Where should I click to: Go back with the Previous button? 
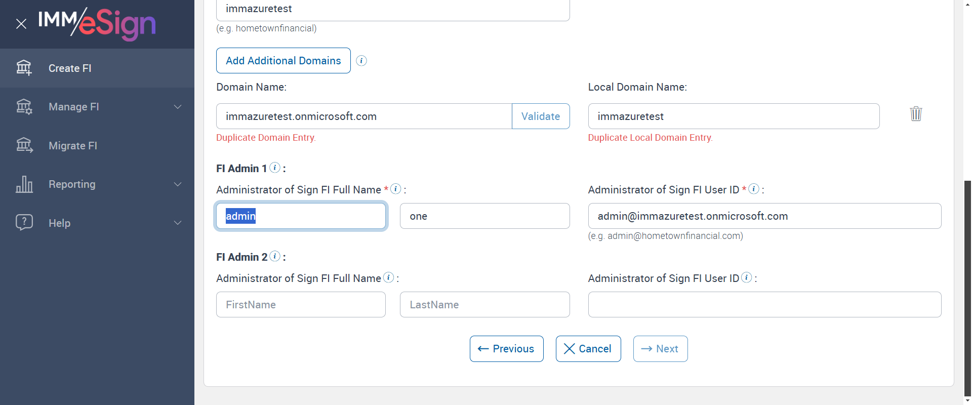click(506, 349)
